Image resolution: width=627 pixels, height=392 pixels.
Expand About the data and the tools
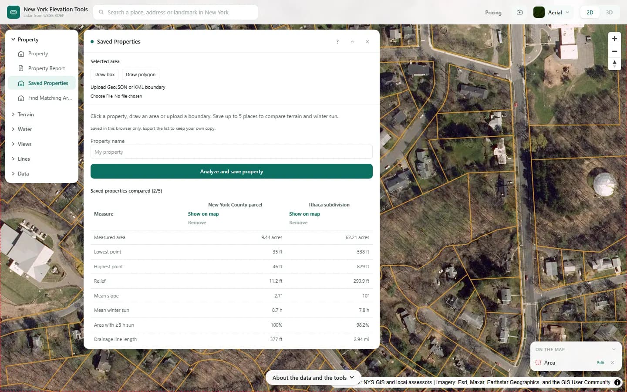313,378
